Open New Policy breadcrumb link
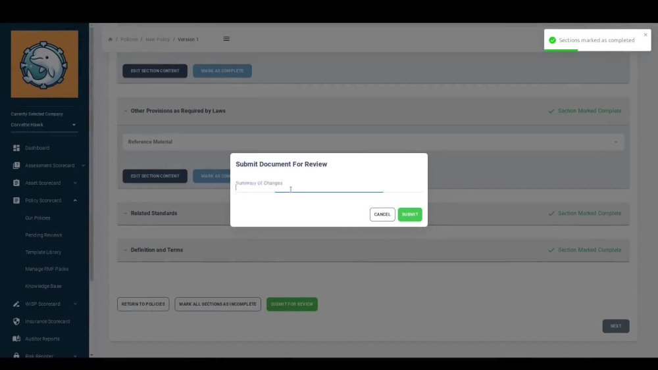 157,39
